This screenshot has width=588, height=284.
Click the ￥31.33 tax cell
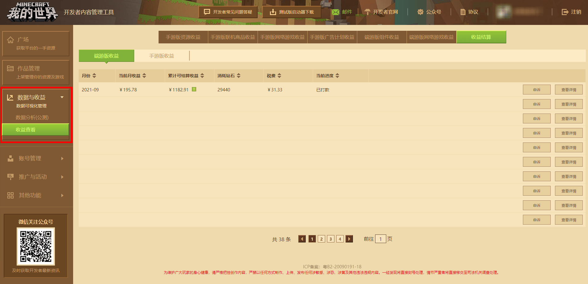pyautogui.click(x=275, y=90)
